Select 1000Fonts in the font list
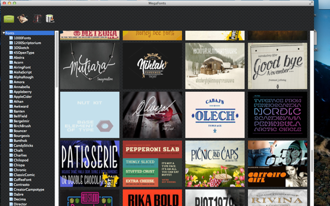The image size is (330, 206). 22,38
